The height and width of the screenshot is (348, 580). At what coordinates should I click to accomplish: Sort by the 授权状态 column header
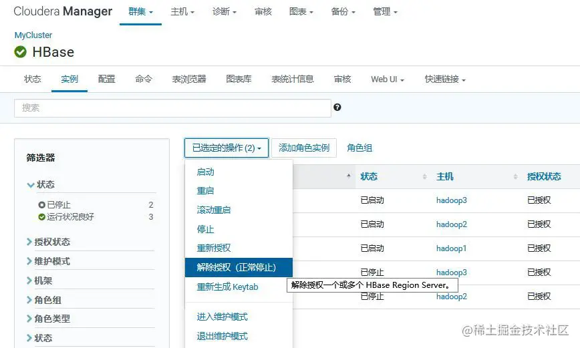(x=544, y=176)
